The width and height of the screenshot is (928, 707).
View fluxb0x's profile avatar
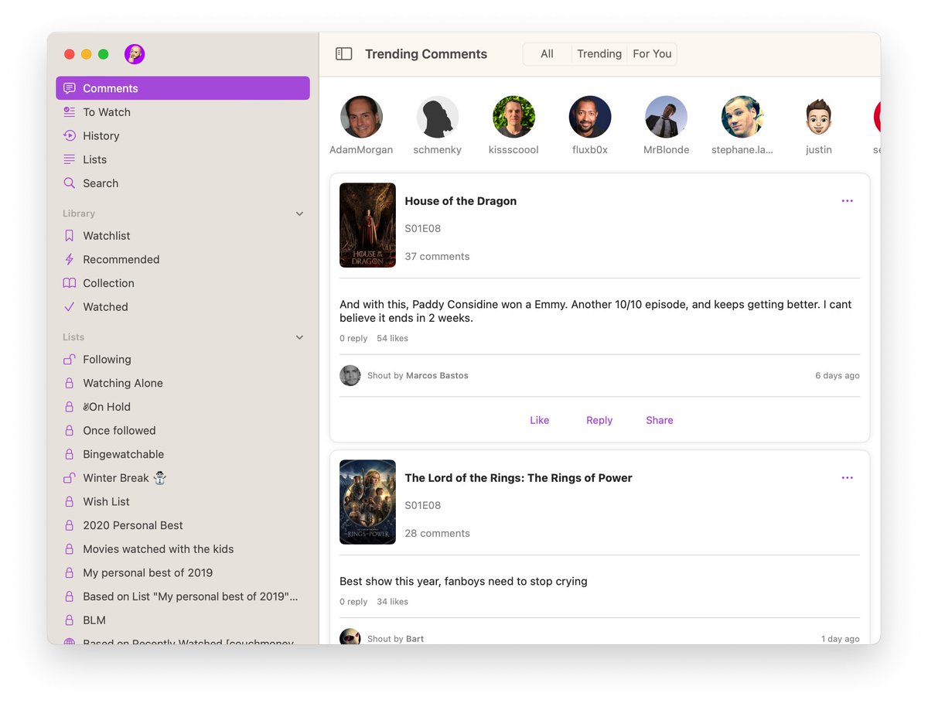[x=590, y=117]
